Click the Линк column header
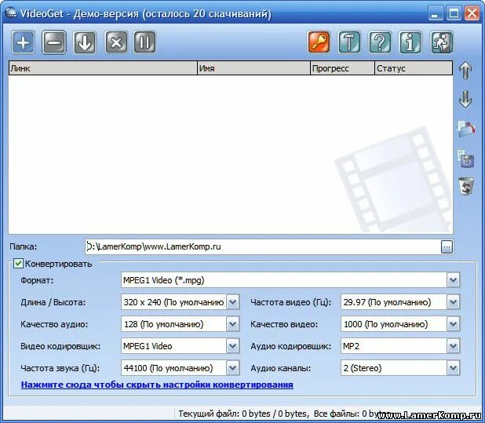The width and height of the screenshot is (485, 423). [x=103, y=68]
